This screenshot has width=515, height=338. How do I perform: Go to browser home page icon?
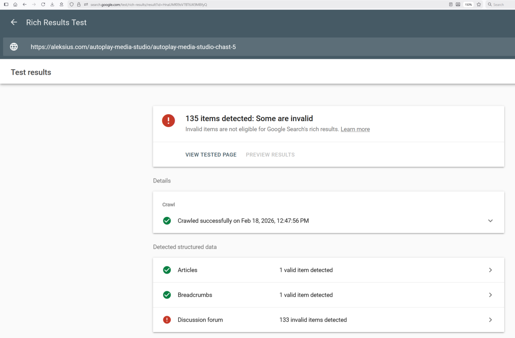point(15,5)
